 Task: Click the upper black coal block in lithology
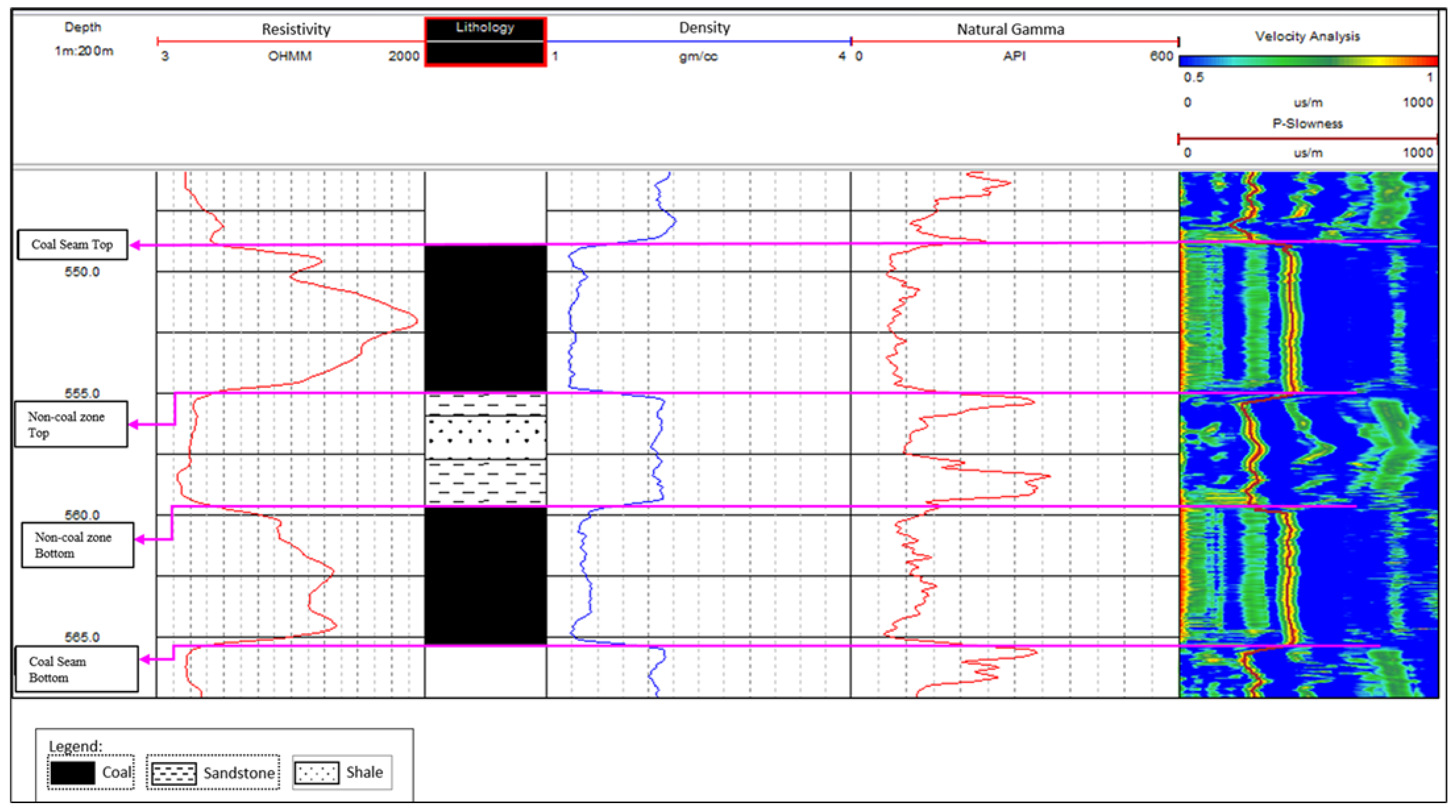[485, 318]
